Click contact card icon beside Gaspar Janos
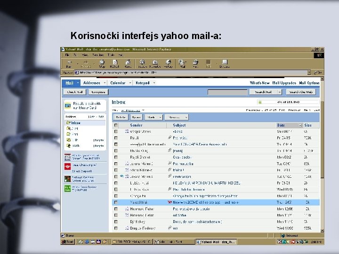 [x=127, y=131]
